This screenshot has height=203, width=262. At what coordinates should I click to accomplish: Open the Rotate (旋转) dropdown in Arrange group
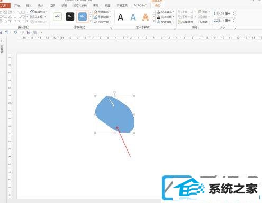(204, 22)
